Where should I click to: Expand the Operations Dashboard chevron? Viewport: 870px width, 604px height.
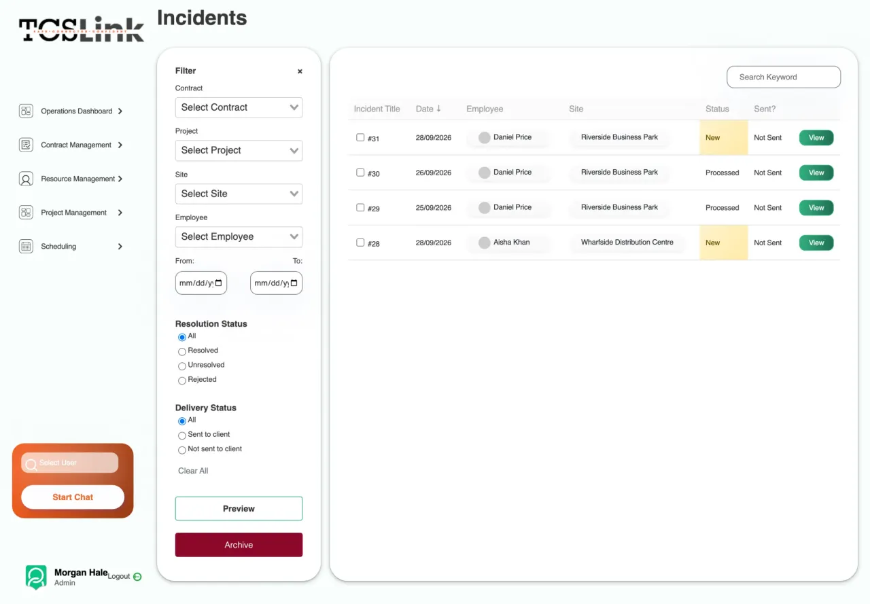(120, 111)
